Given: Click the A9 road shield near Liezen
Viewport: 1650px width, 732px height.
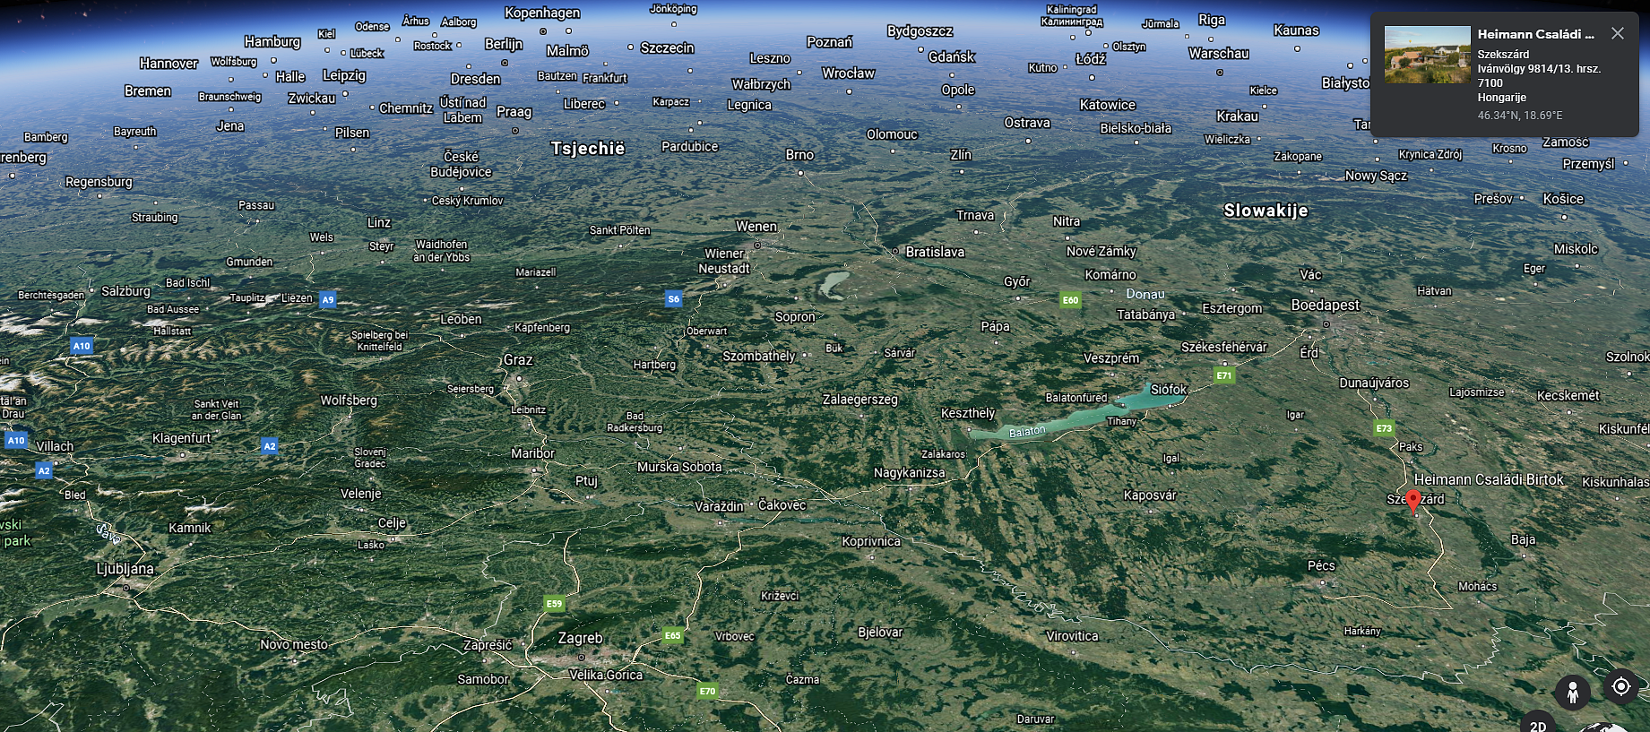Looking at the screenshot, I should pos(328,300).
